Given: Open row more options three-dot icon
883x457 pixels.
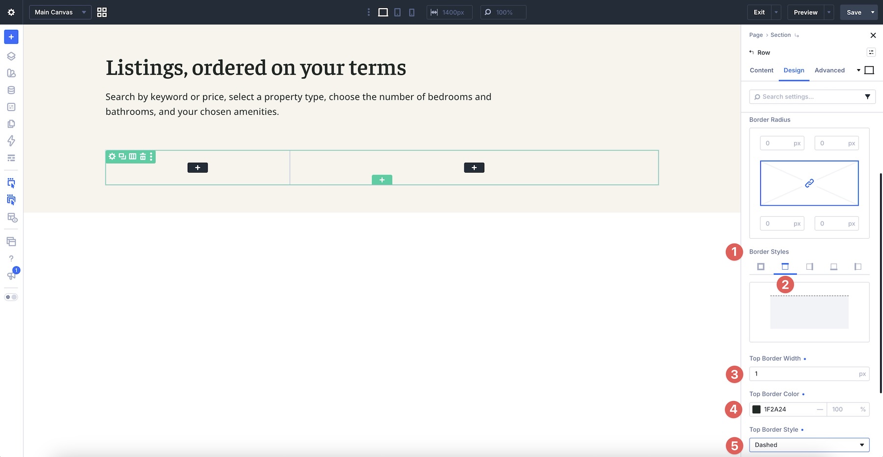Looking at the screenshot, I should (151, 156).
